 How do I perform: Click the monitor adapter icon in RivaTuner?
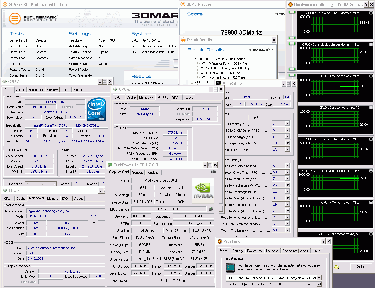click(230, 268)
